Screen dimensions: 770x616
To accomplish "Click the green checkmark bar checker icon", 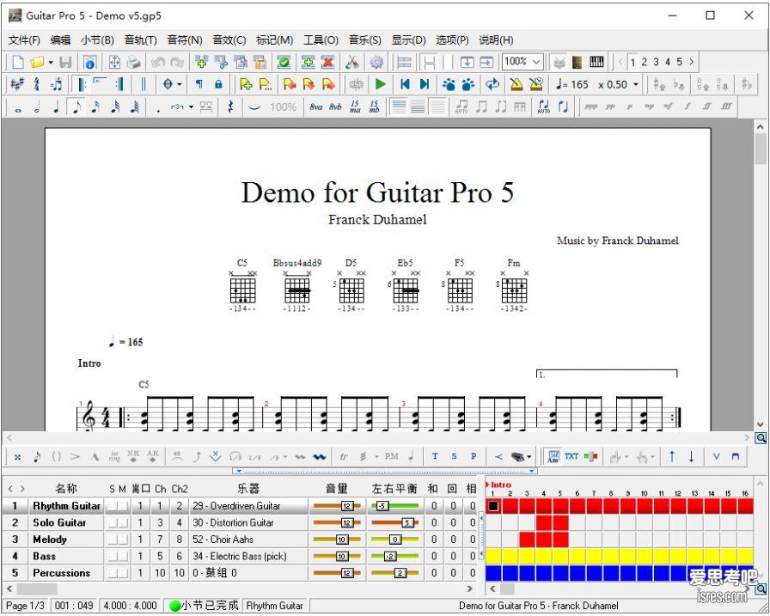I will tap(284, 63).
